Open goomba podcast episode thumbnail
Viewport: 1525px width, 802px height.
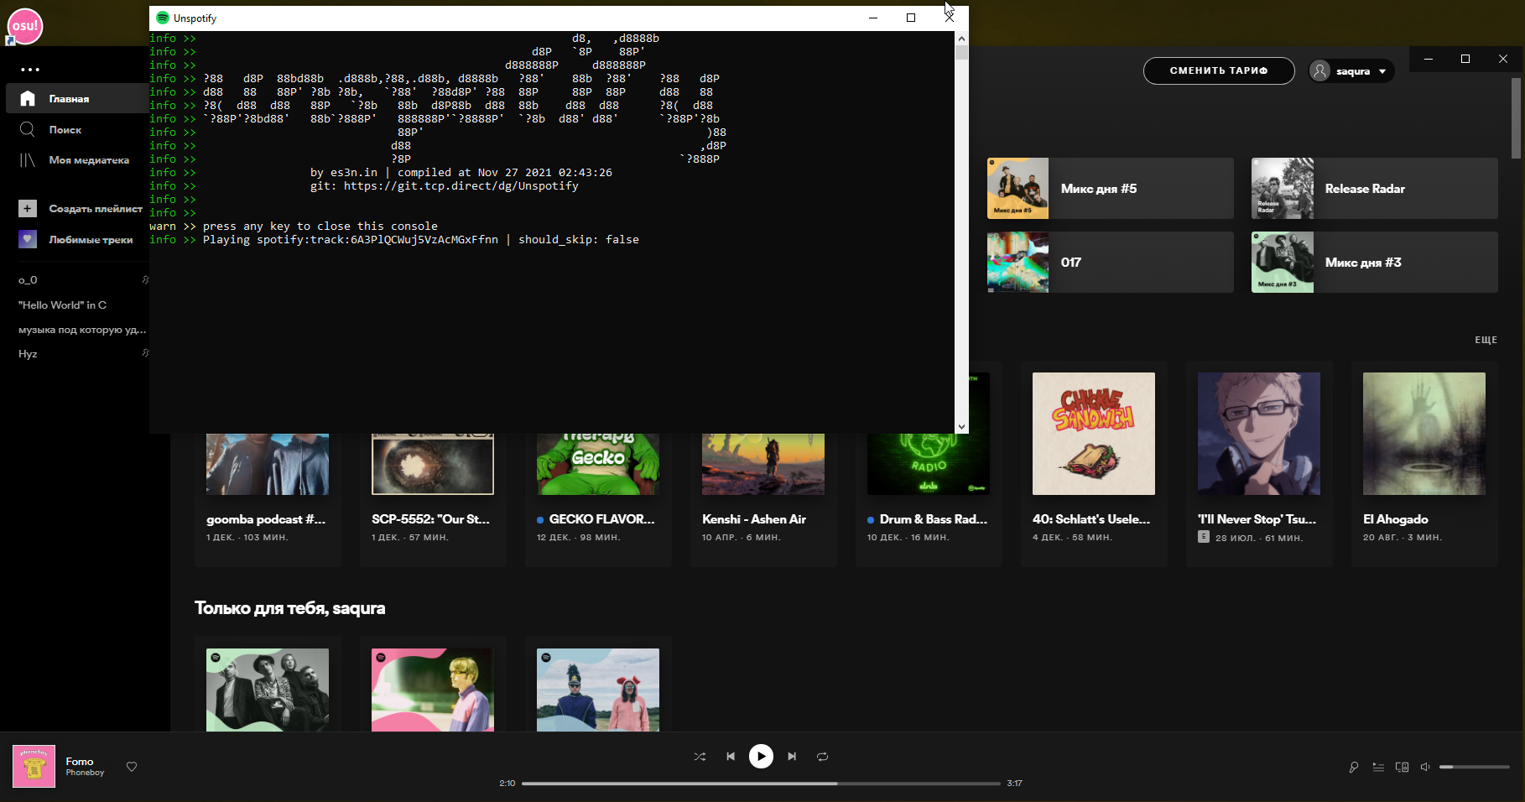268,464
